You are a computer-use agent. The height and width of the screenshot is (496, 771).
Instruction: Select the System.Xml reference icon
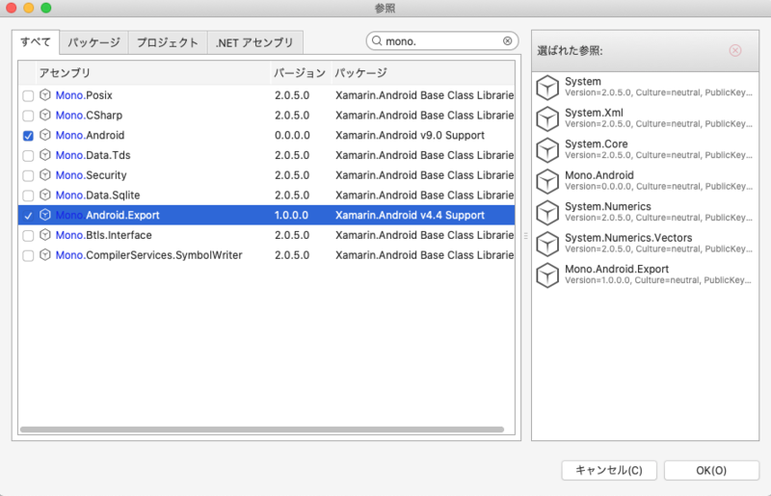pos(547,119)
